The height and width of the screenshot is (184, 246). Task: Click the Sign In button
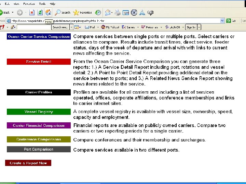point(191,27)
